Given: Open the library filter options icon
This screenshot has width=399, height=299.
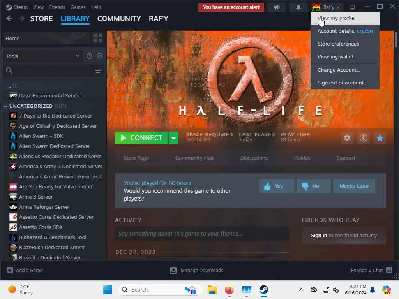Looking at the screenshot, I should (98, 71).
